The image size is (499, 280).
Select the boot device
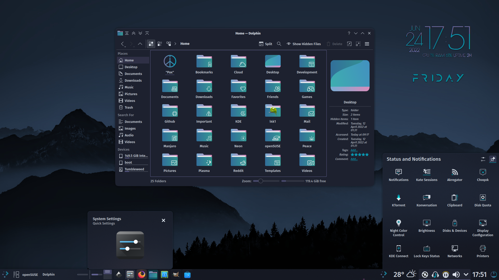pyautogui.click(x=133, y=163)
